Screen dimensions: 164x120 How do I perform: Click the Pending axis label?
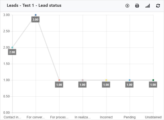130,117
